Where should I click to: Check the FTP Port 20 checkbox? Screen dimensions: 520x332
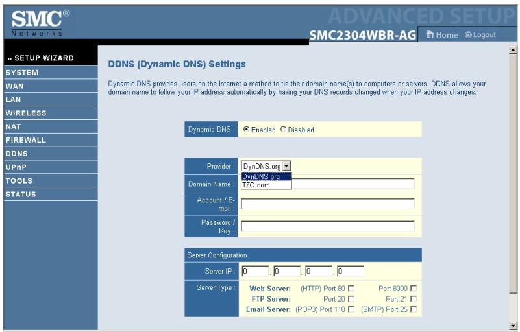tap(351, 299)
